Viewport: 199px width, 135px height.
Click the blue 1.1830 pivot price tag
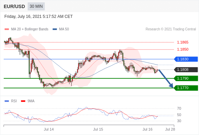pos(186,59)
